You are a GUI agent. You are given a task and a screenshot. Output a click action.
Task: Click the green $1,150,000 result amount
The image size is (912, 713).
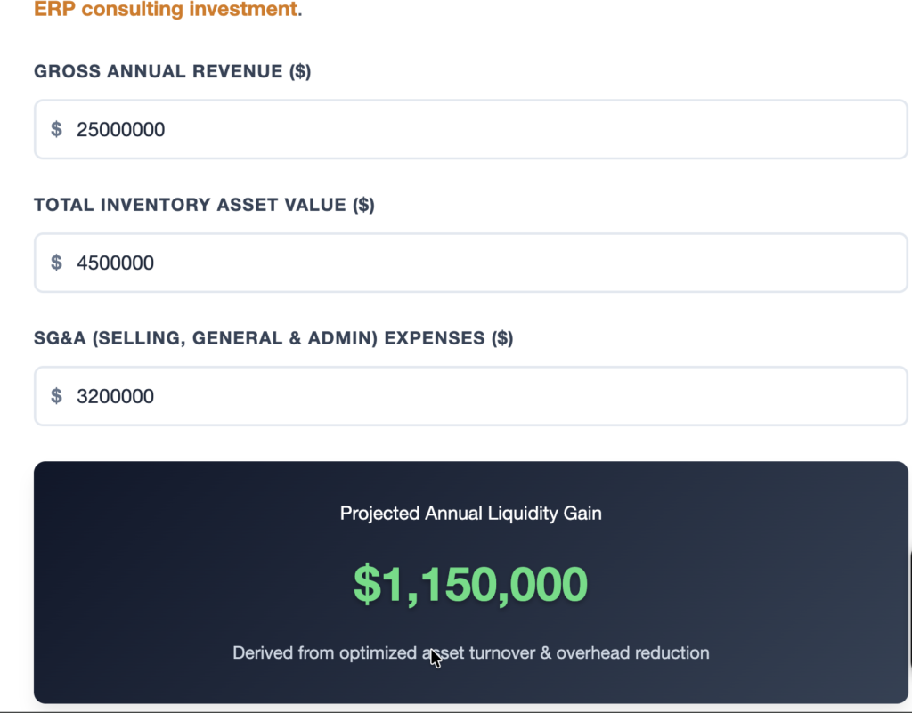coord(470,584)
